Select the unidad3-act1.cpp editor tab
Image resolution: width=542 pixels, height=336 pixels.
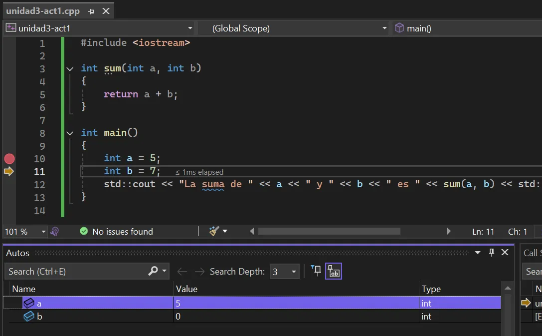(x=43, y=11)
